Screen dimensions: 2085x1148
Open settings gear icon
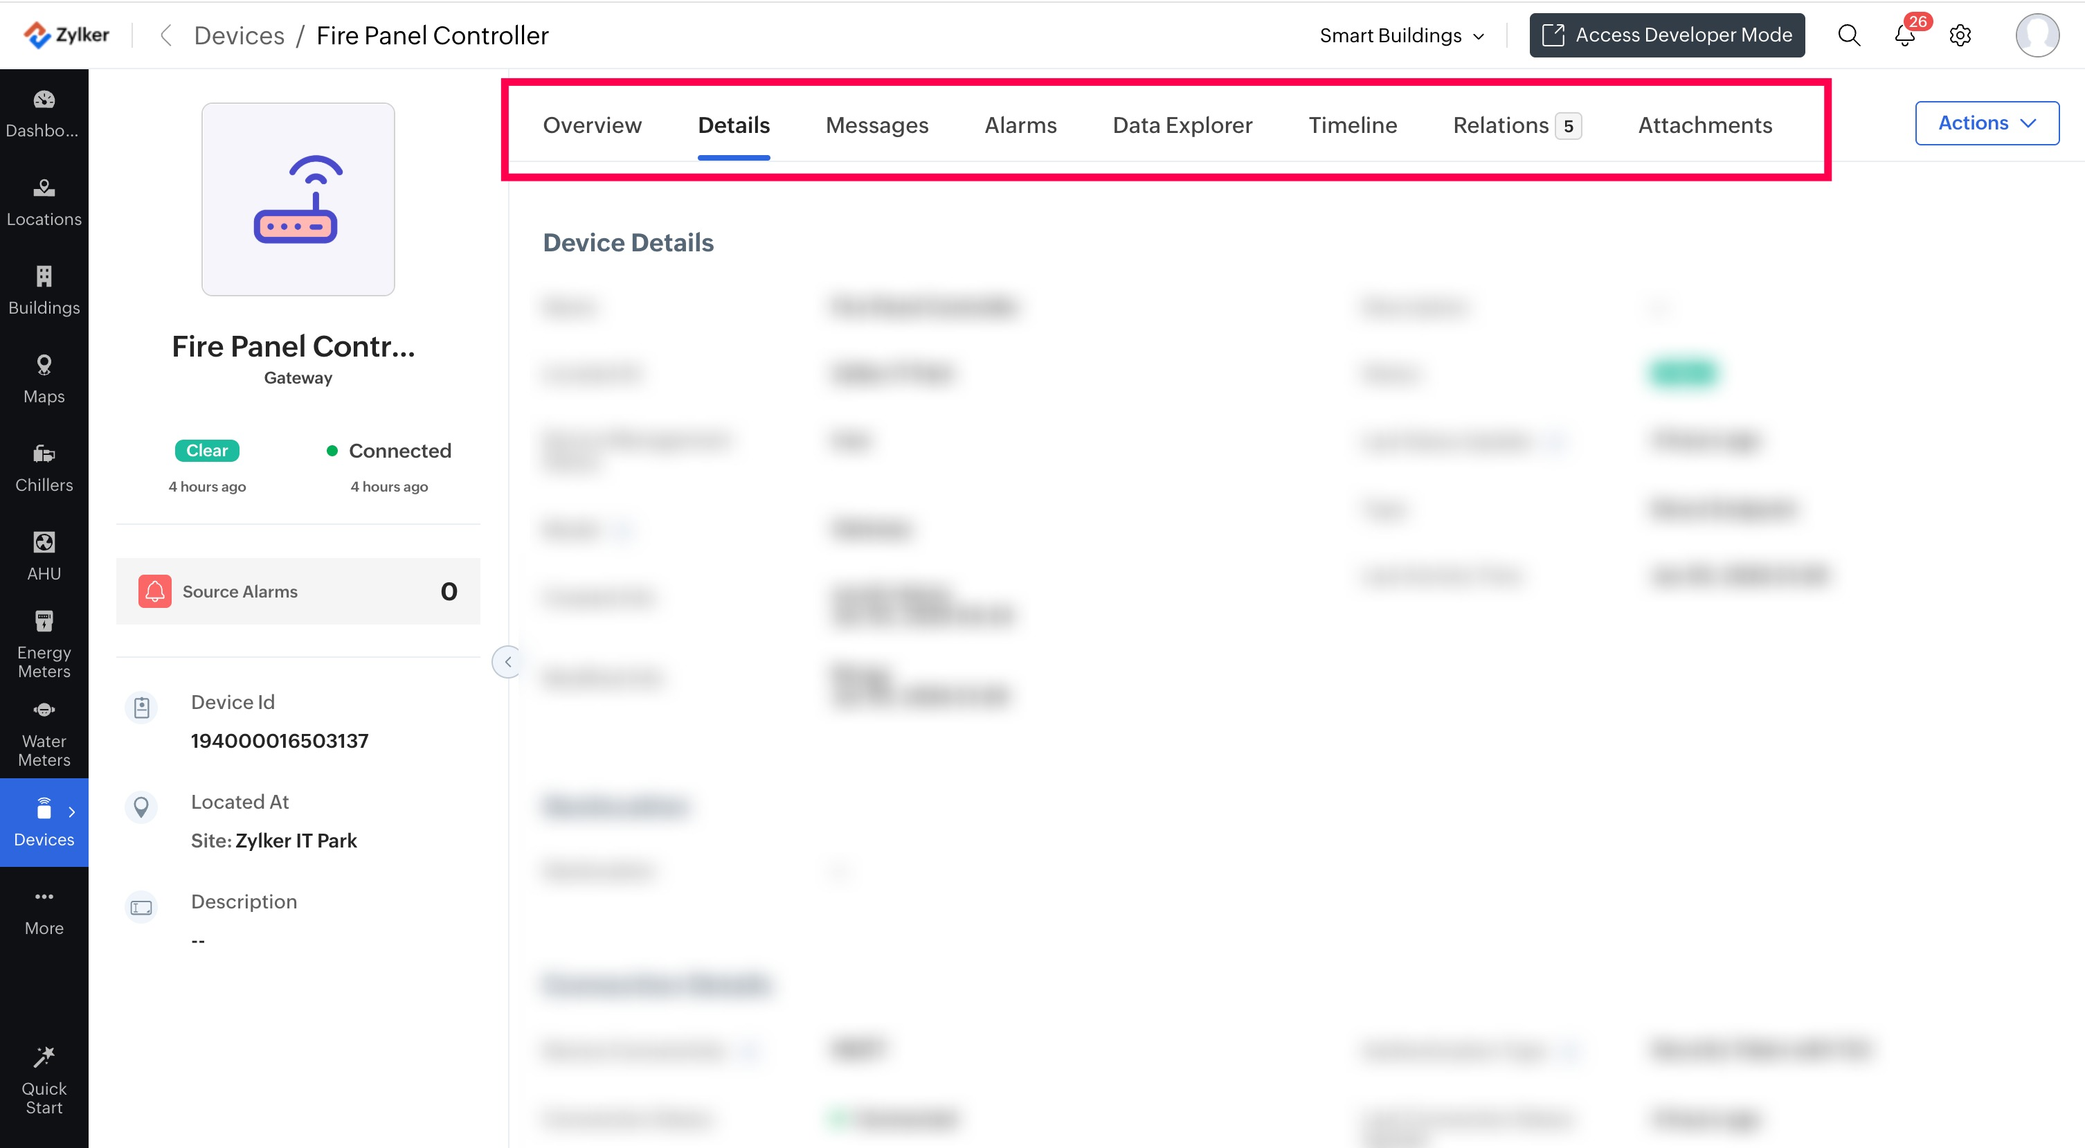[1960, 35]
